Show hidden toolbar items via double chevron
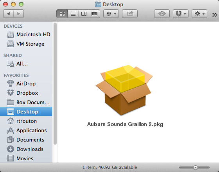219x172 pixels. point(215,15)
